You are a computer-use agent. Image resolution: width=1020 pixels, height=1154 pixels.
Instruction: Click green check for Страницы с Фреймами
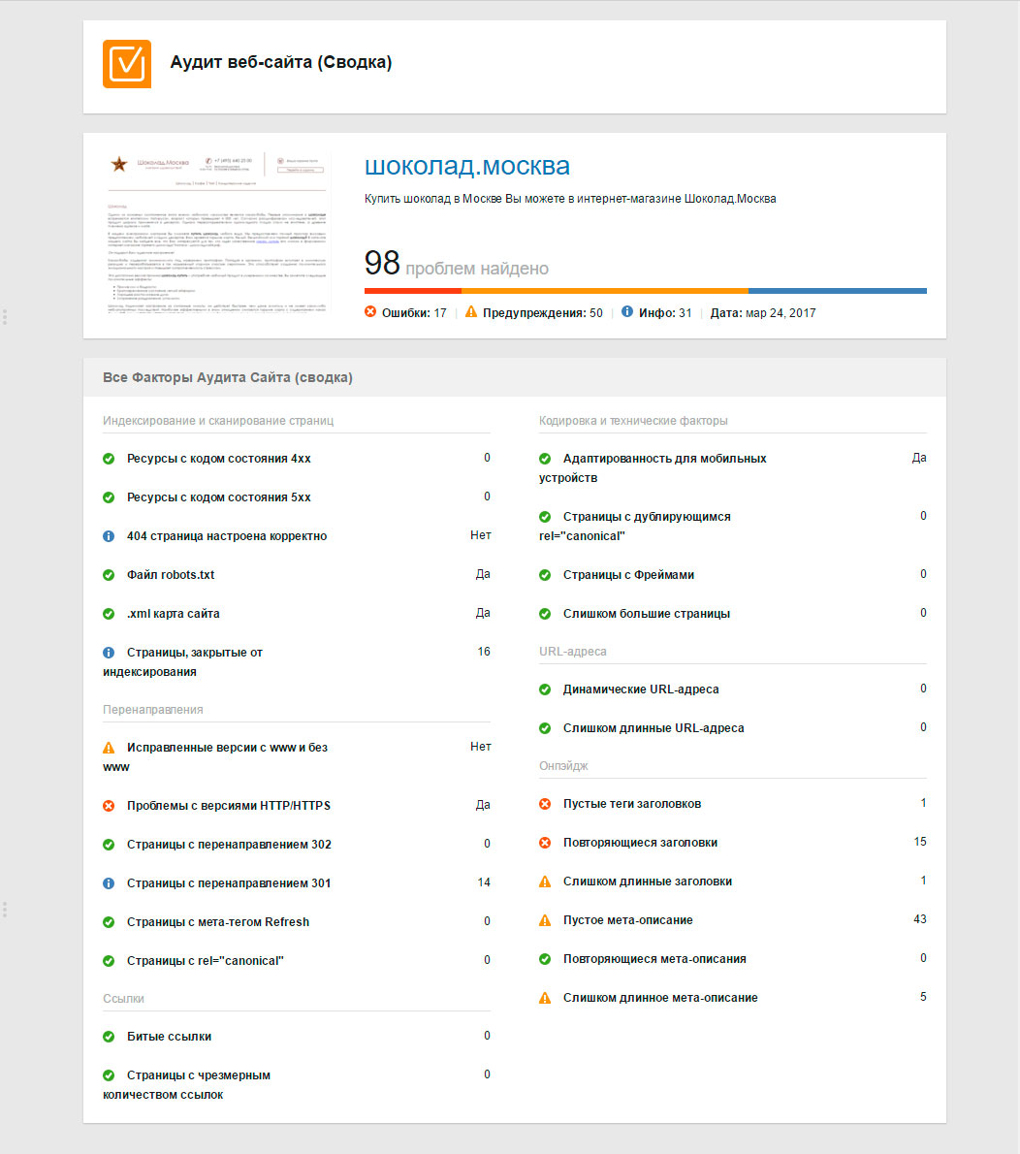[545, 575]
